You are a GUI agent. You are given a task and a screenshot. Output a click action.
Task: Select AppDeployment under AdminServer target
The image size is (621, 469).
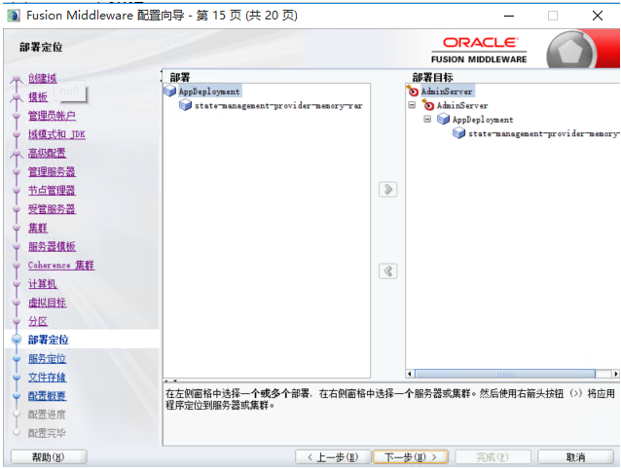(483, 120)
